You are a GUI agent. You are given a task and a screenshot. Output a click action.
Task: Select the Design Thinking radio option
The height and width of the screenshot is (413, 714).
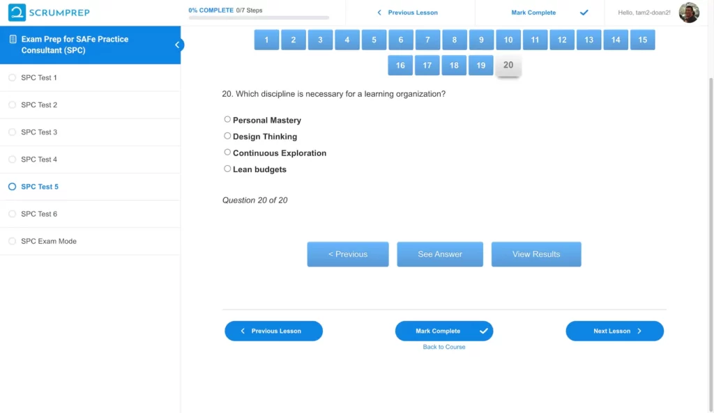(227, 136)
